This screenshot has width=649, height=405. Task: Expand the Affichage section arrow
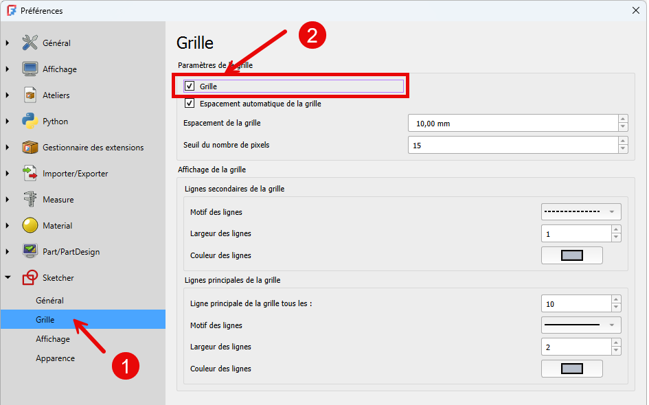coord(8,69)
